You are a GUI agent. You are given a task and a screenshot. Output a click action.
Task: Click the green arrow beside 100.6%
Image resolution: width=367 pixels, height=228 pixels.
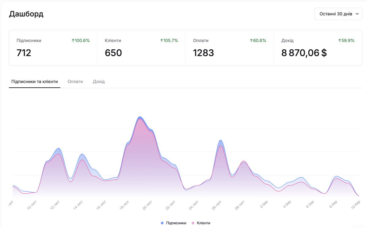(x=73, y=40)
